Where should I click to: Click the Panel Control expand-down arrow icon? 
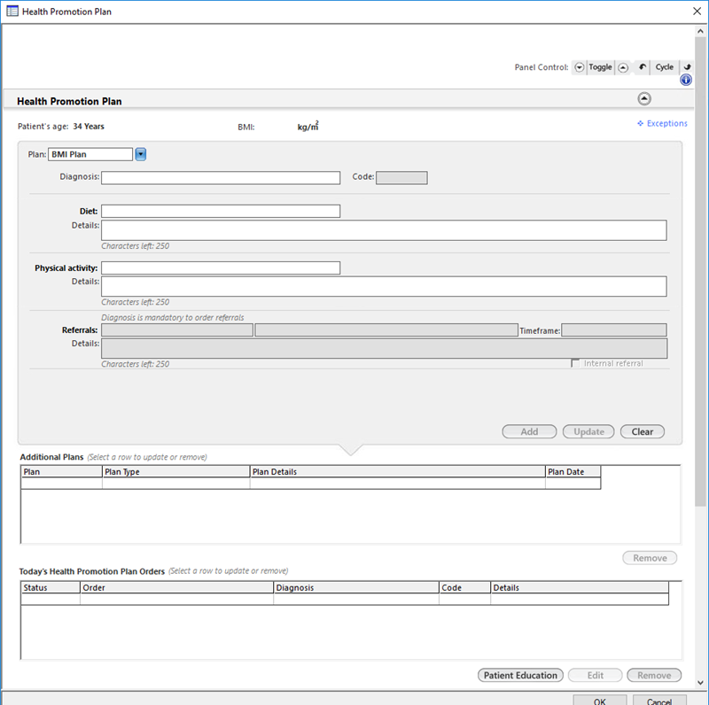click(580, 67)
